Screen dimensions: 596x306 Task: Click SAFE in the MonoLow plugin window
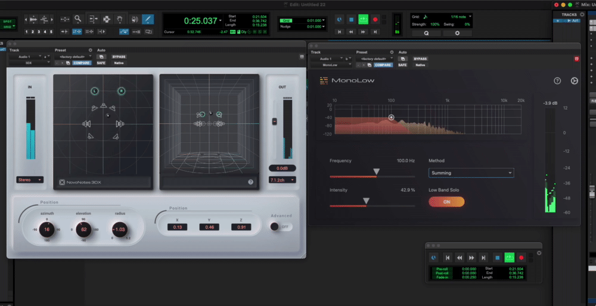click(402, 65)
